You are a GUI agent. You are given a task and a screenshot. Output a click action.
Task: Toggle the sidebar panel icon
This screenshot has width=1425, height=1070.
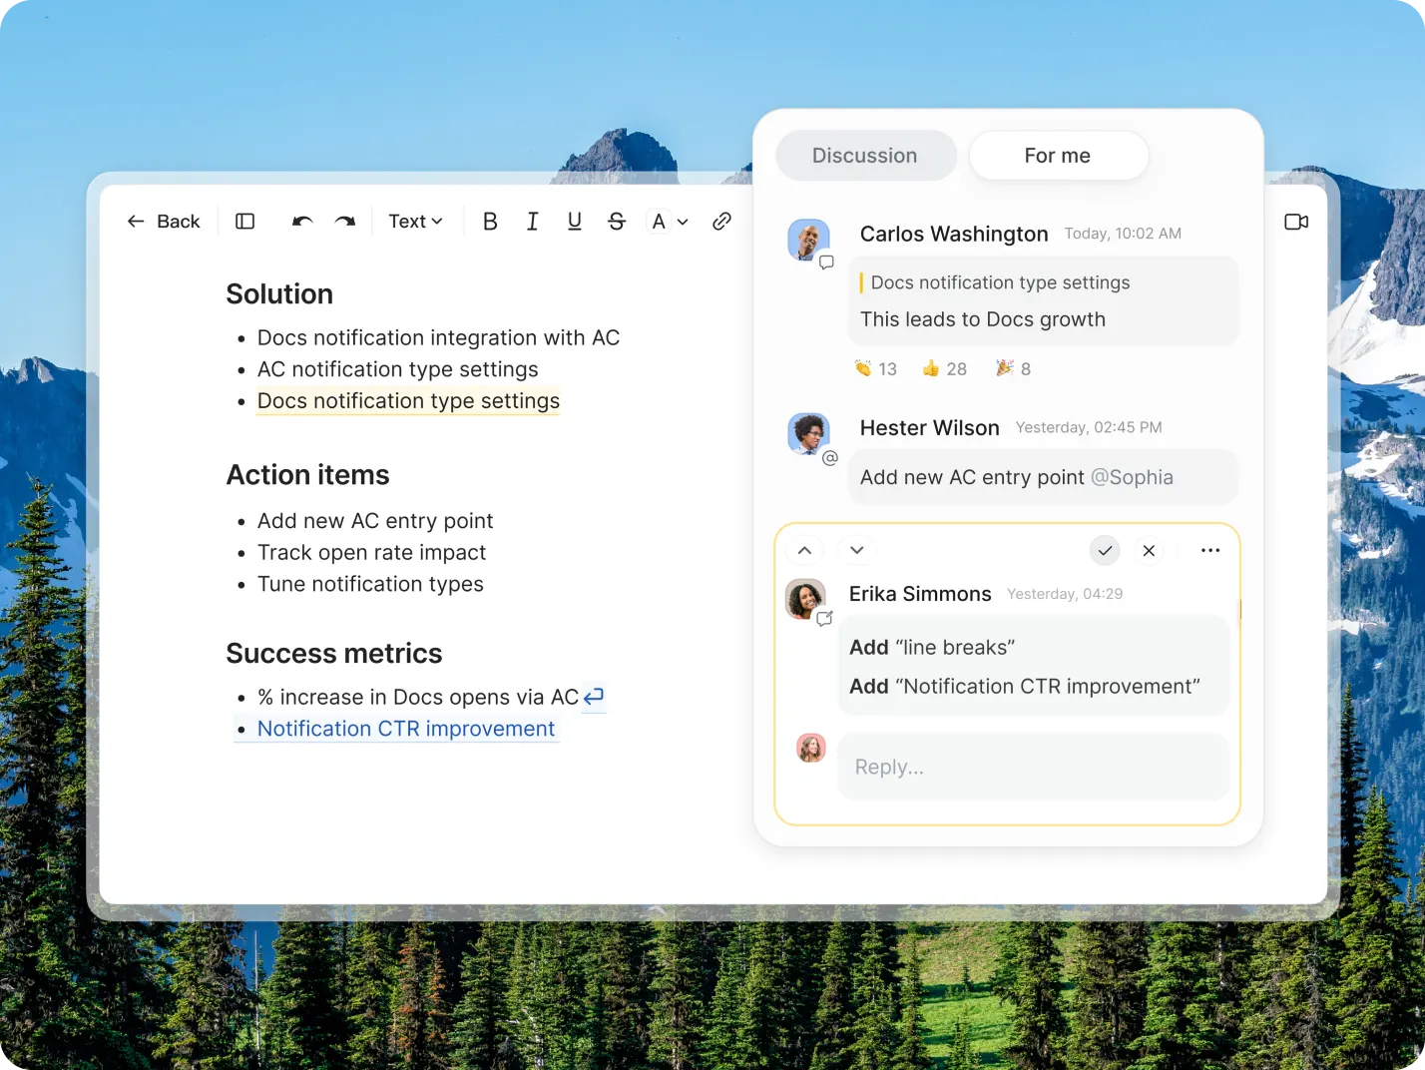click(244, 222)
